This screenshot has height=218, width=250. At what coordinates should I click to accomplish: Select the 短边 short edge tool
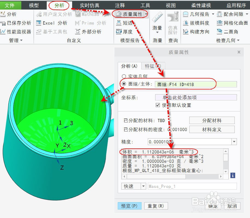tap(124, 23)
